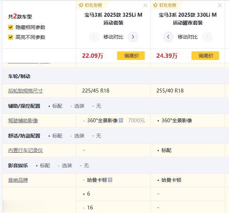Pin the 325Li M model to left
229x213 pixels.
click(x=90, y=5)
